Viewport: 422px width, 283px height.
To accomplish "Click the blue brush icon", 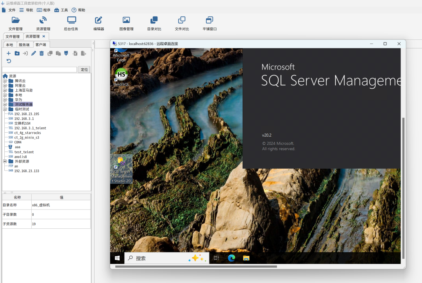I will click(66, 53).
